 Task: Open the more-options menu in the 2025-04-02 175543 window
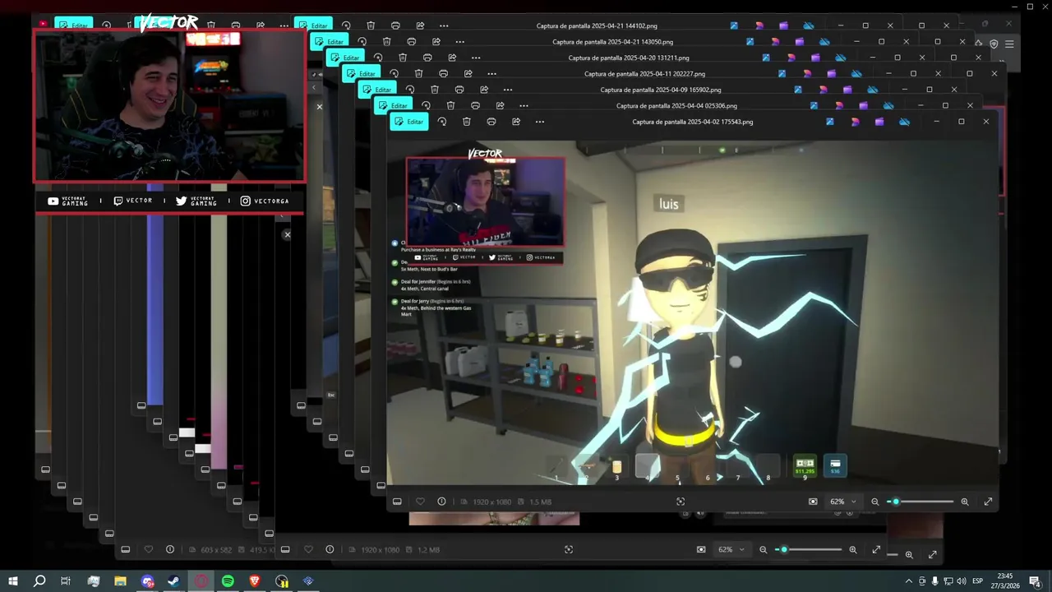coord(540,122)
